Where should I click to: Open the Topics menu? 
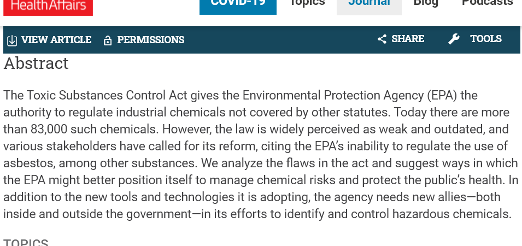[307, 4]
